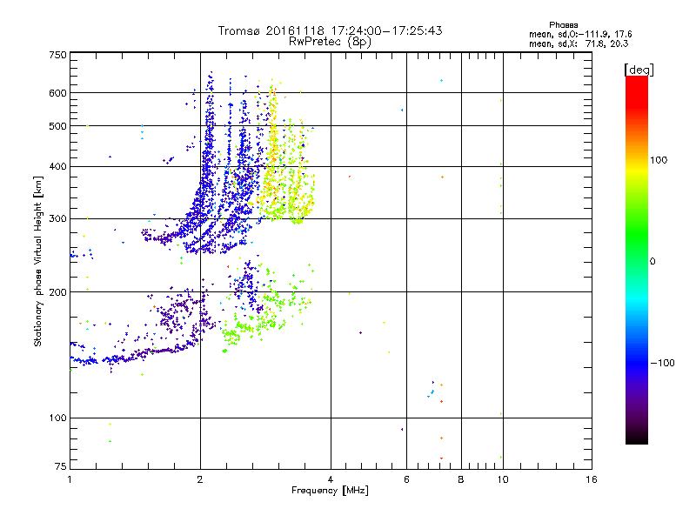Click the x-axis label '6'

point(406,479)
